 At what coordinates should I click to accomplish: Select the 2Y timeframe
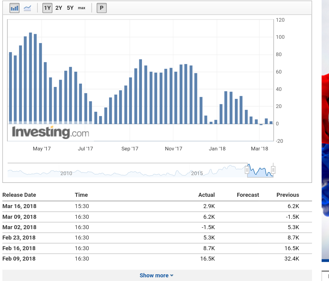point(58,8)
